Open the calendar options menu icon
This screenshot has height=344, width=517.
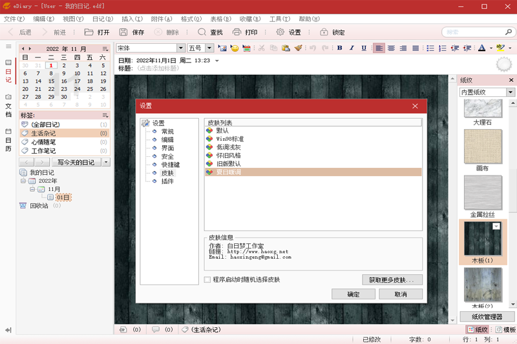(105, 48)
